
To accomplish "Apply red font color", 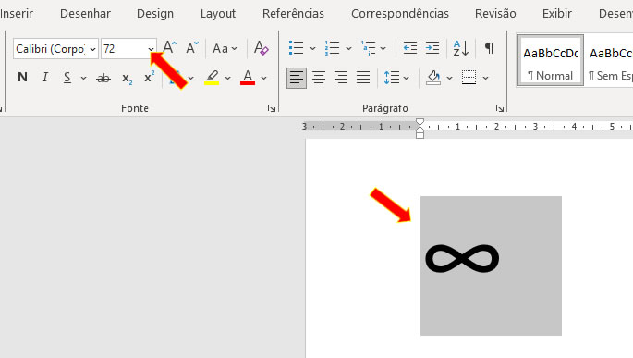I will 248,77.
